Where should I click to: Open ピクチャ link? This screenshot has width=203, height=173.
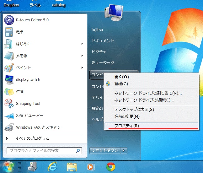[x=99, y=52]
